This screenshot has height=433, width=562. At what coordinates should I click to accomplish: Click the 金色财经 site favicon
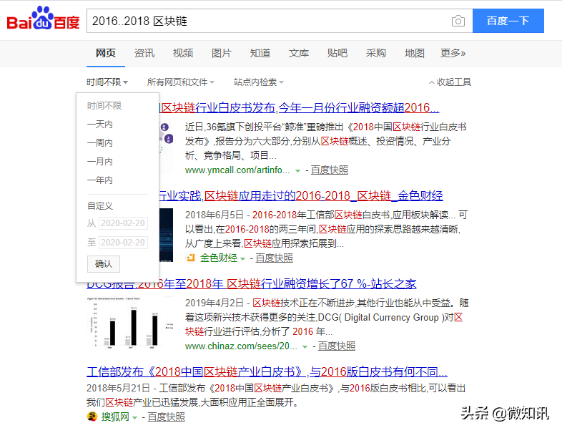pos(191,258)
